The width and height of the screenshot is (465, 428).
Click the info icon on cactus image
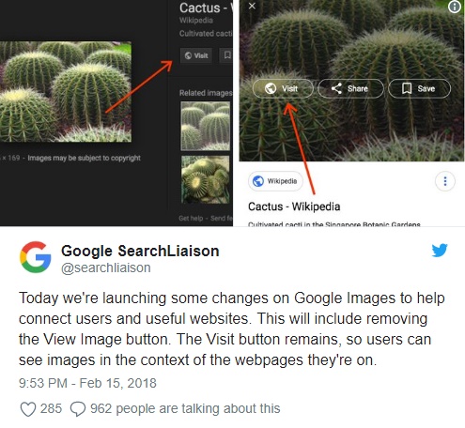[x=455, y=7]
